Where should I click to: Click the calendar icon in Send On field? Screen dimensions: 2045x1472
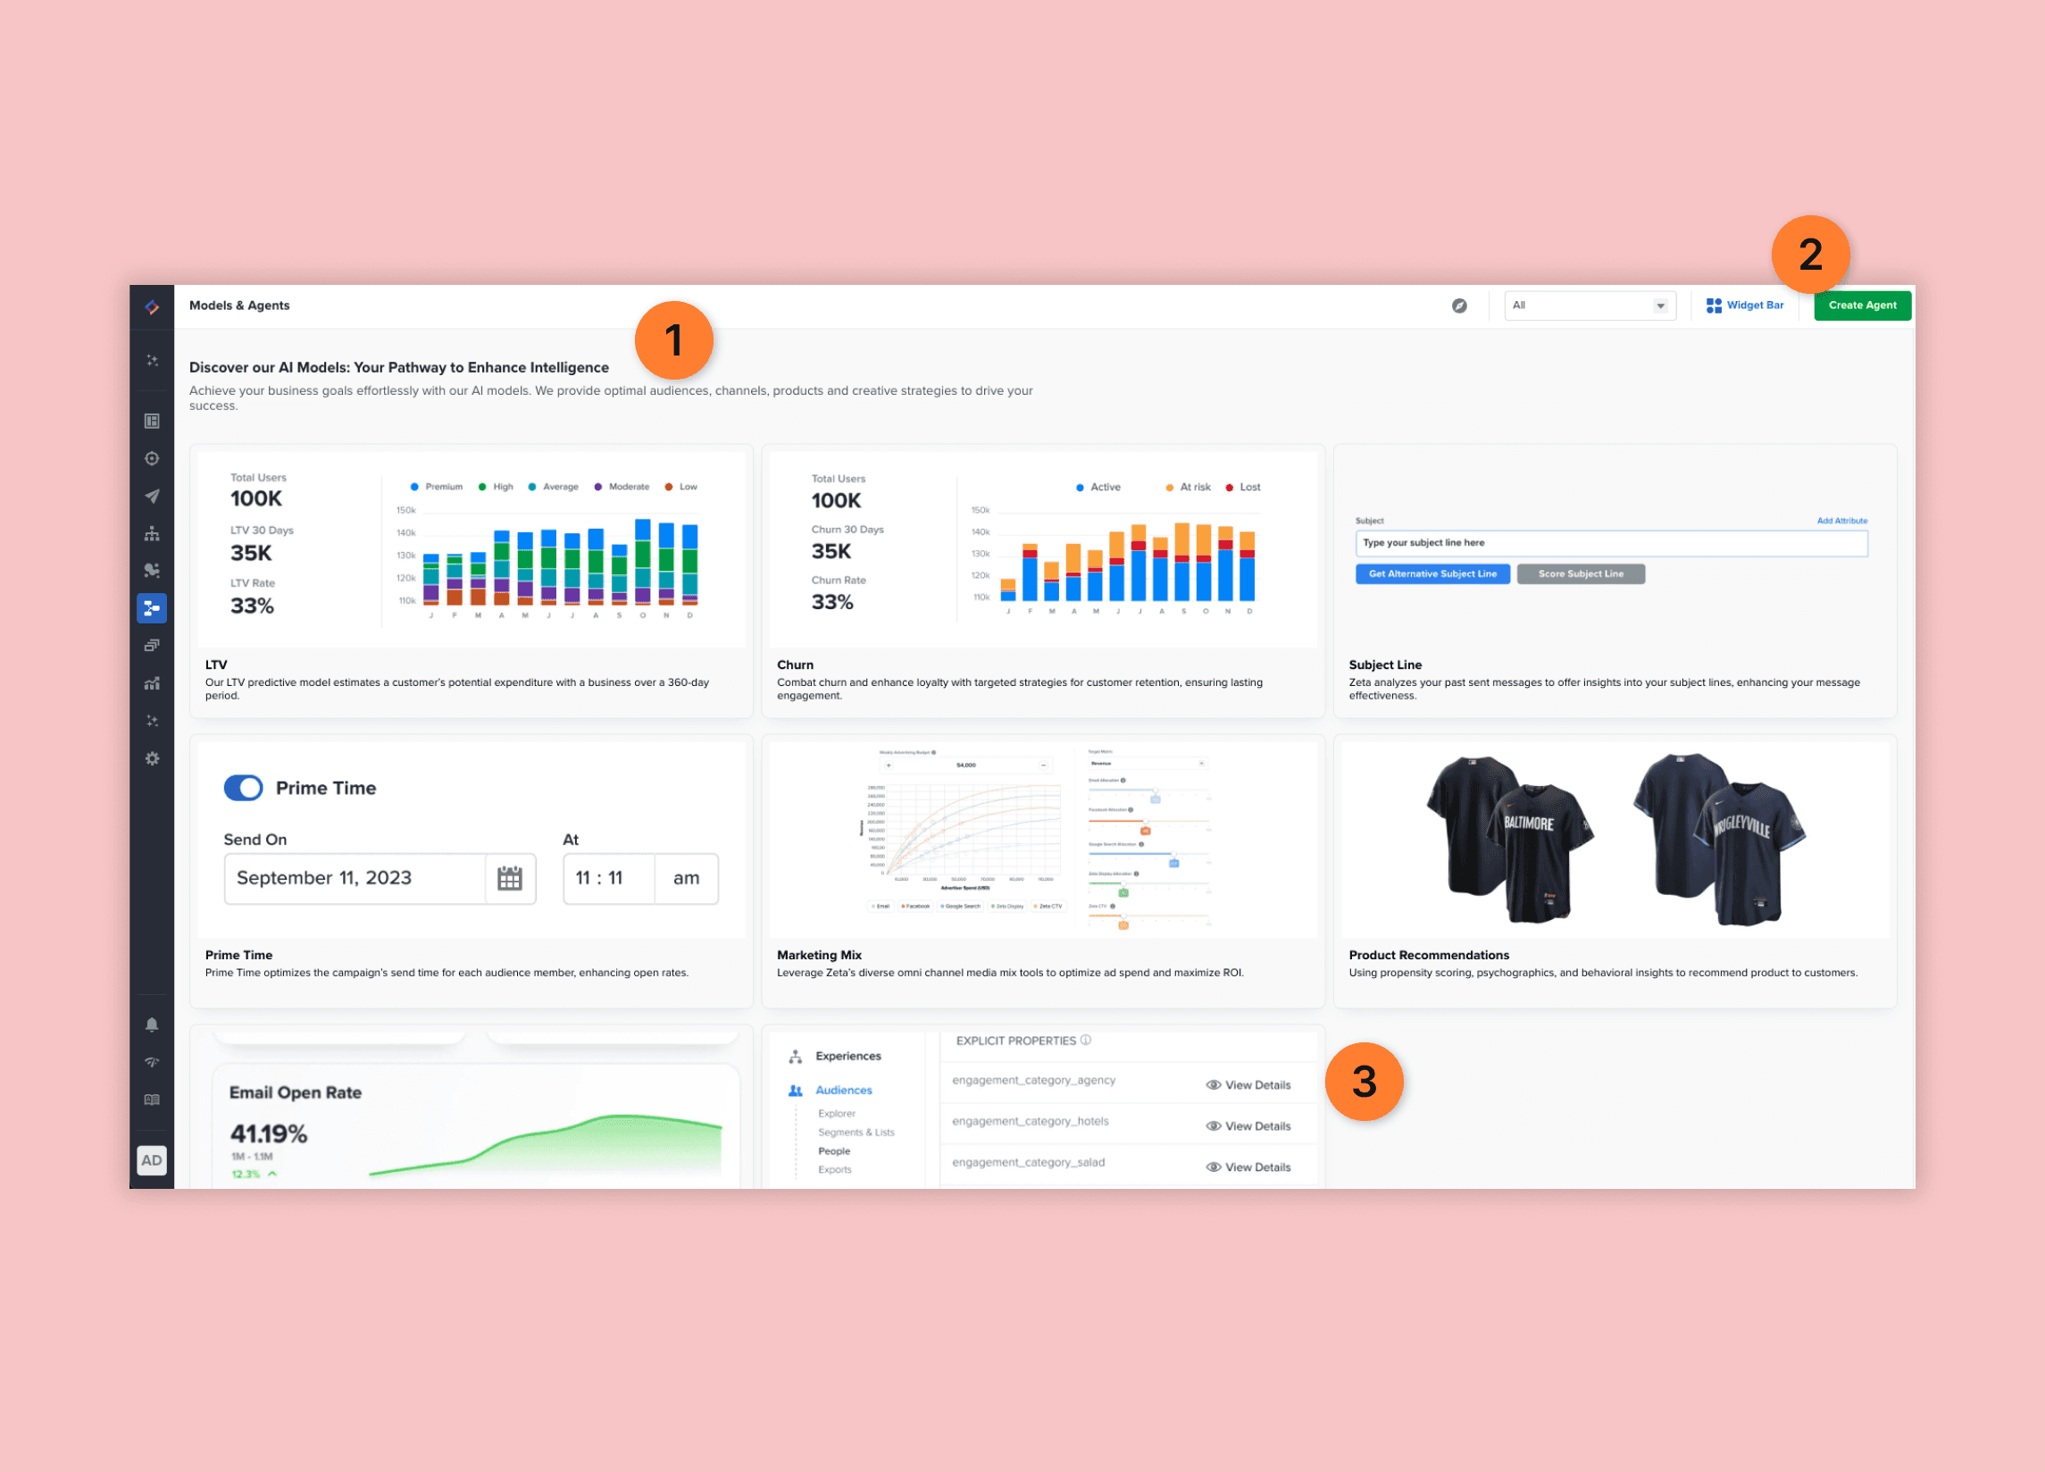click(x=509, y=878)
